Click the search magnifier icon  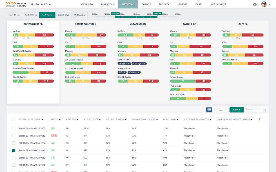[x=264, y=109]
